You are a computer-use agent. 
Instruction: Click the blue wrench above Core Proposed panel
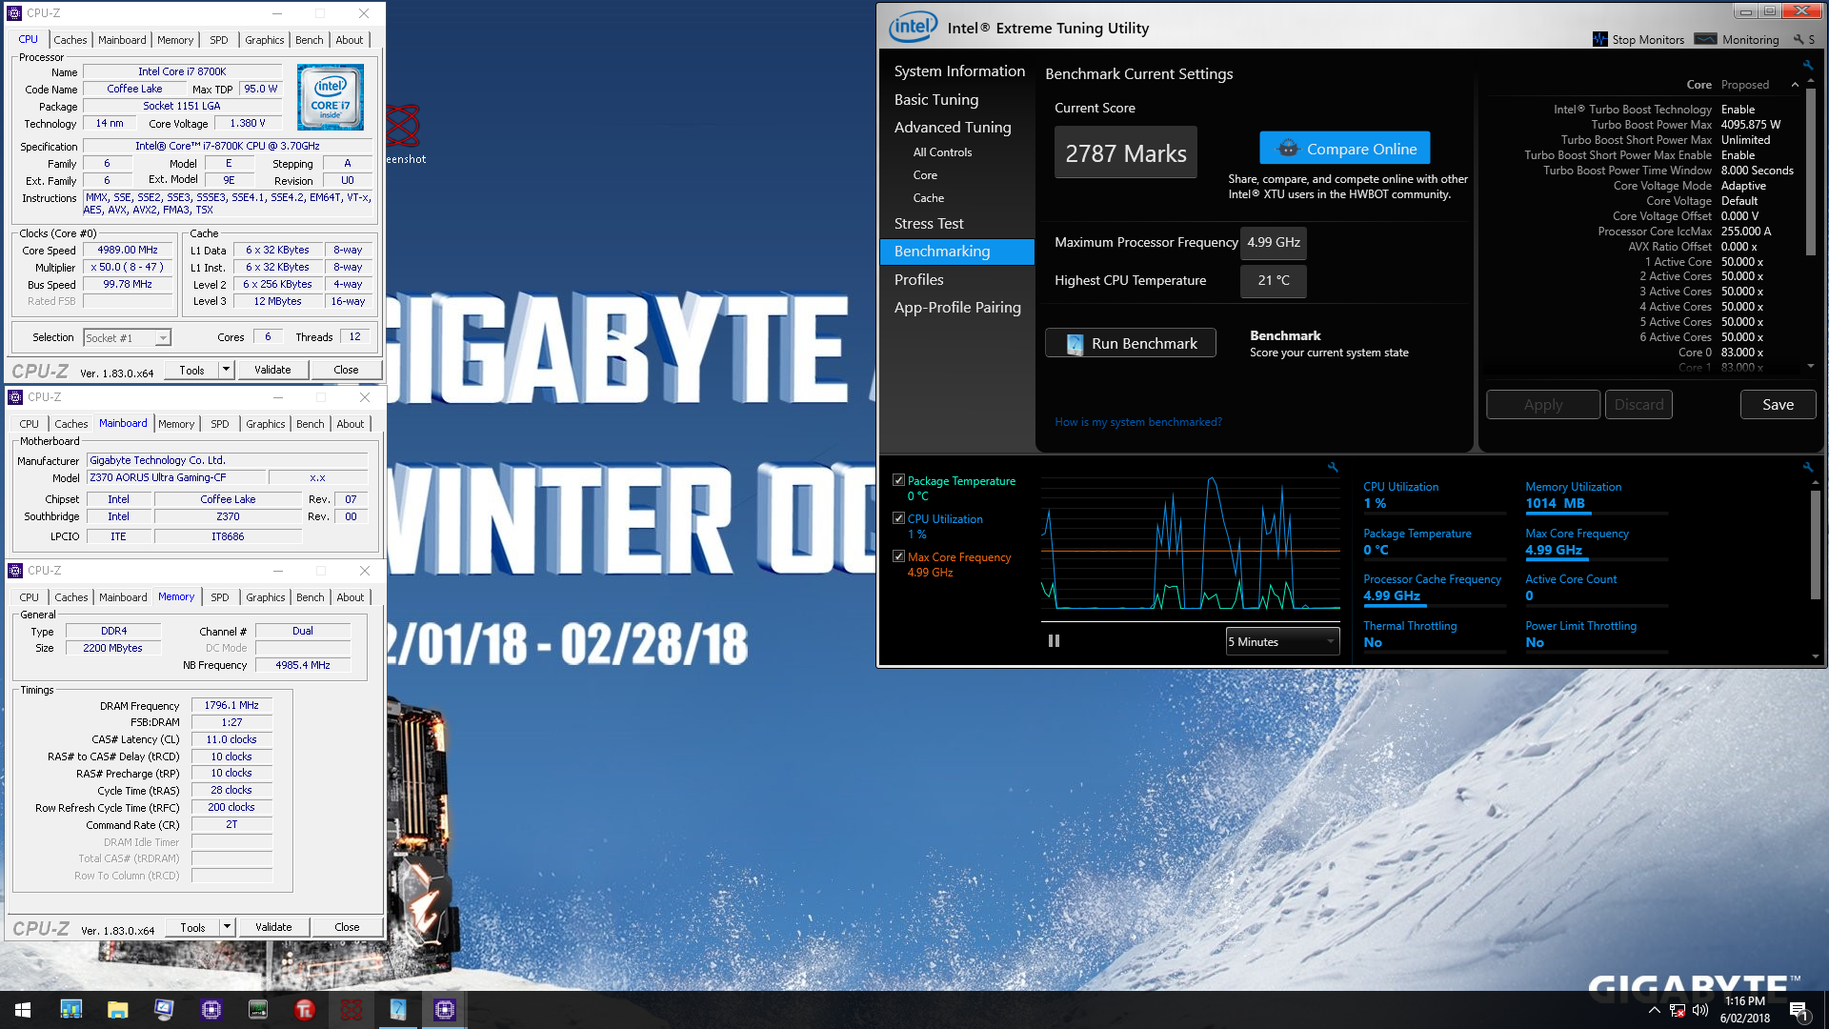[x=1807, y=65]
